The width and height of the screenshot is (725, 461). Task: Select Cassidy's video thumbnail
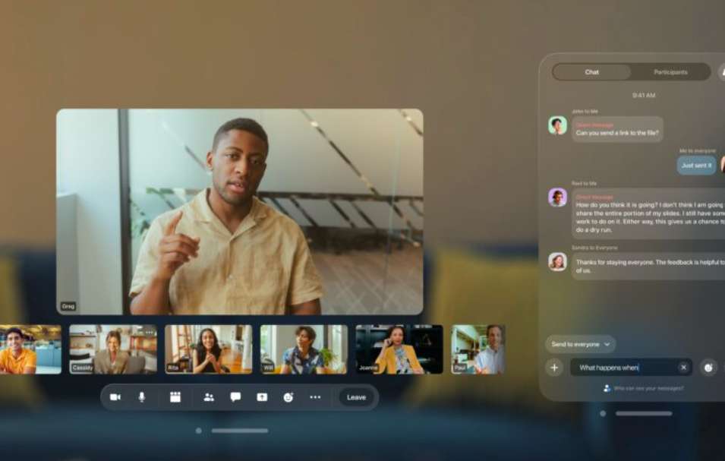pos(113,349)
